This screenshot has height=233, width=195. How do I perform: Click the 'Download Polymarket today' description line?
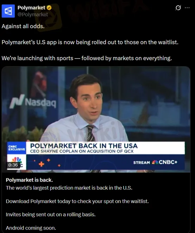point(77,201)
